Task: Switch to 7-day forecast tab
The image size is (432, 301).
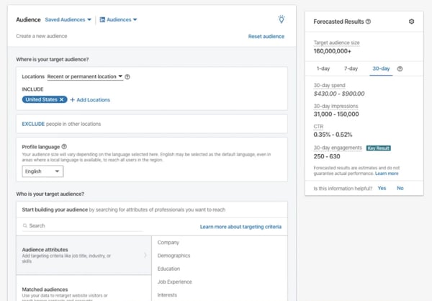Action: pyautogui.click(x=351, y=68)
